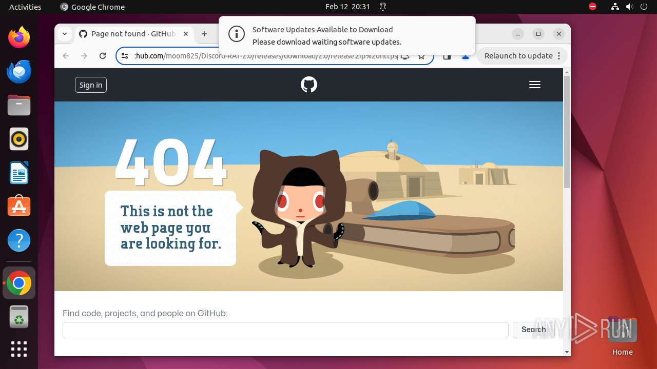Screen dimensions: 657x369
Task: Launch LibreOffice Writer from dock
Action: (x=19, y=173)
